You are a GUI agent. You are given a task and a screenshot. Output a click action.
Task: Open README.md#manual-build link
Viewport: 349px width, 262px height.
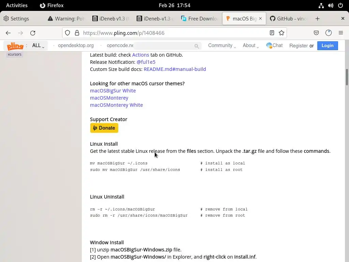175,69
